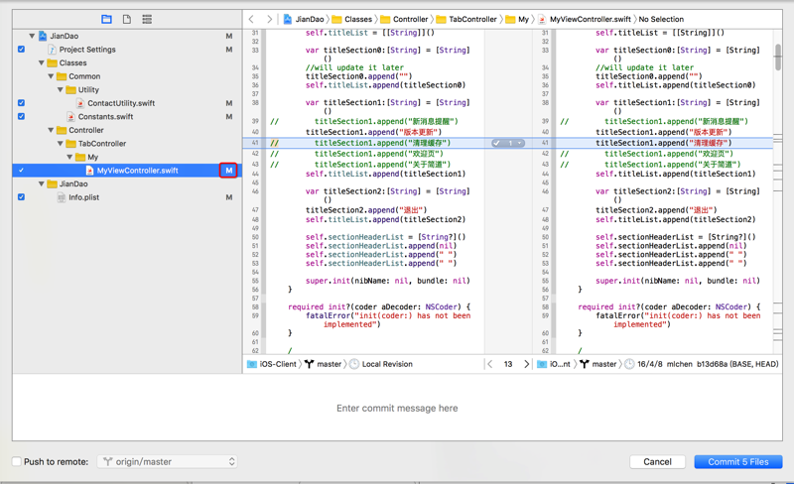
Task: Uncheck the Project Settings checkbox
Action: point(21,50)
